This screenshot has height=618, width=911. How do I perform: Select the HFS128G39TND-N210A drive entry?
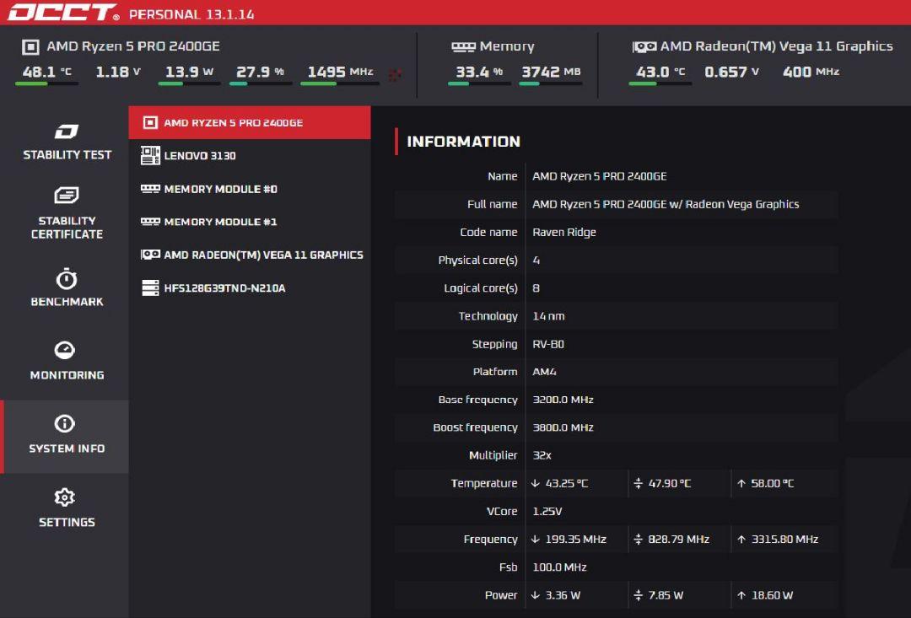249,288
